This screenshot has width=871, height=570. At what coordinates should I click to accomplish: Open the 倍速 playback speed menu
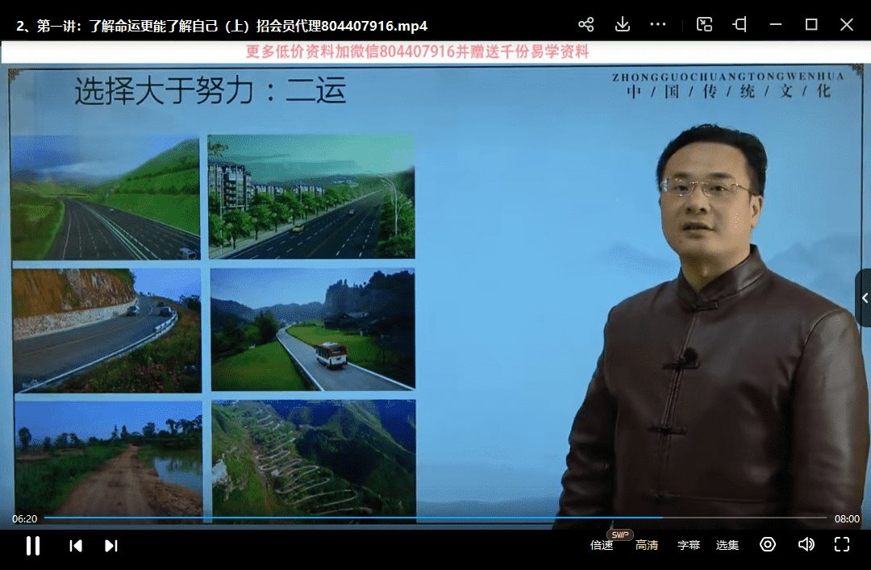pyautogui.click(x=602, y=546)
